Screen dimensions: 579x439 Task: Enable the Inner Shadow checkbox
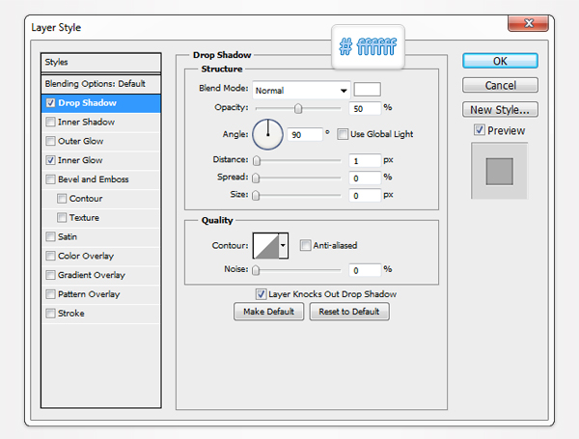click(50, 123)
